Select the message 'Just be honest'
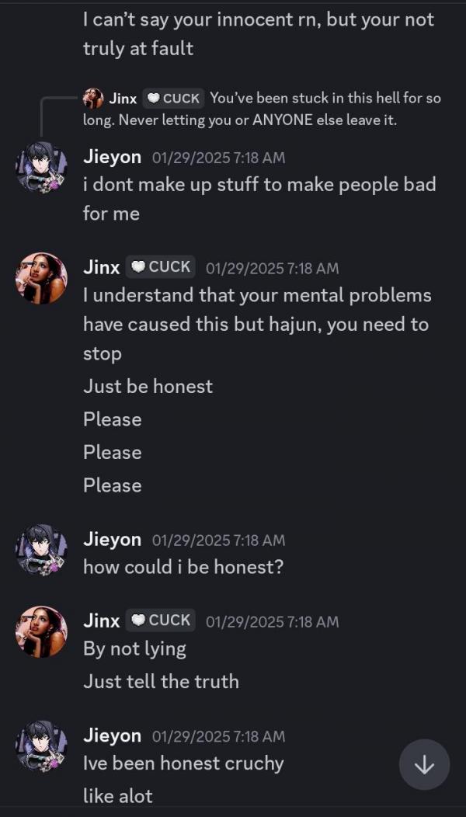 (148, 387)
